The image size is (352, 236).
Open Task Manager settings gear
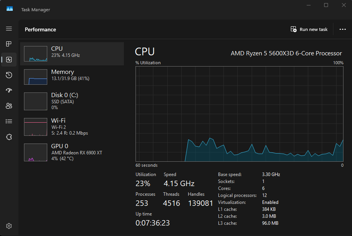9,226
